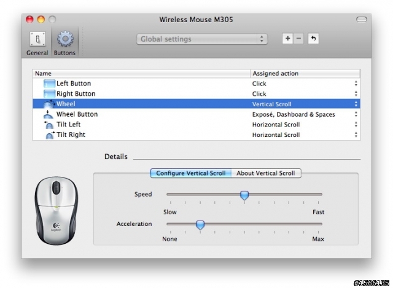Click the Left Button row icon

tap(49, 84)
